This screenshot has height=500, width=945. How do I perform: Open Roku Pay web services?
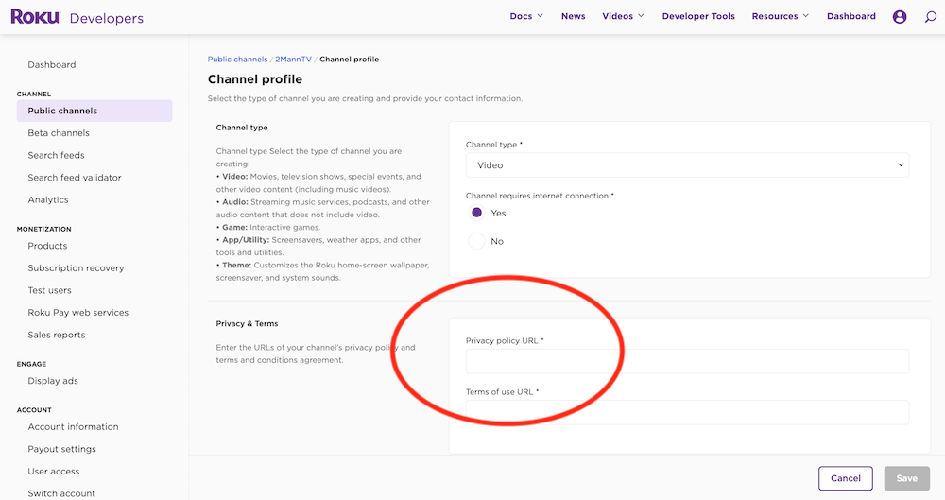click(78, 313)
